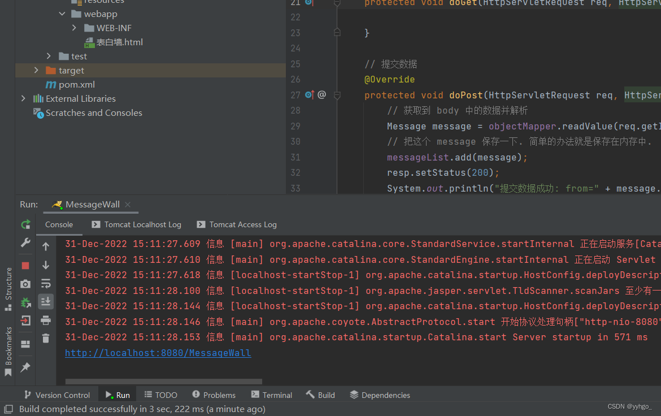Click the green bug update application icon
The height and width of the screenshot is (416, 661).
tap(25, 302)
